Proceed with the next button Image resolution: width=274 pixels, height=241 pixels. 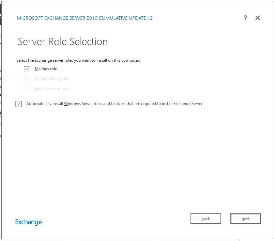click(245, 219)
